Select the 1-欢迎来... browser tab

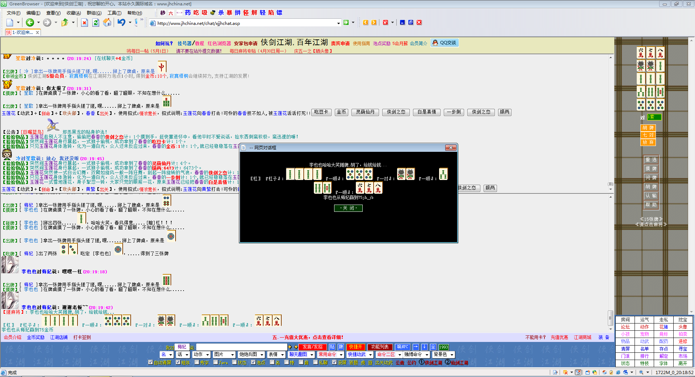tap(22, 33)
